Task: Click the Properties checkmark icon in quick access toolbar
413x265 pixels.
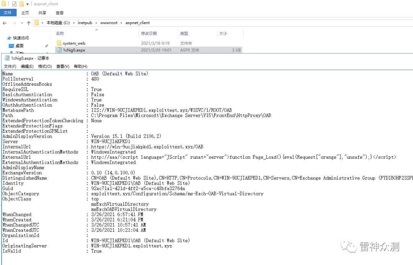Action: (14, 4)
